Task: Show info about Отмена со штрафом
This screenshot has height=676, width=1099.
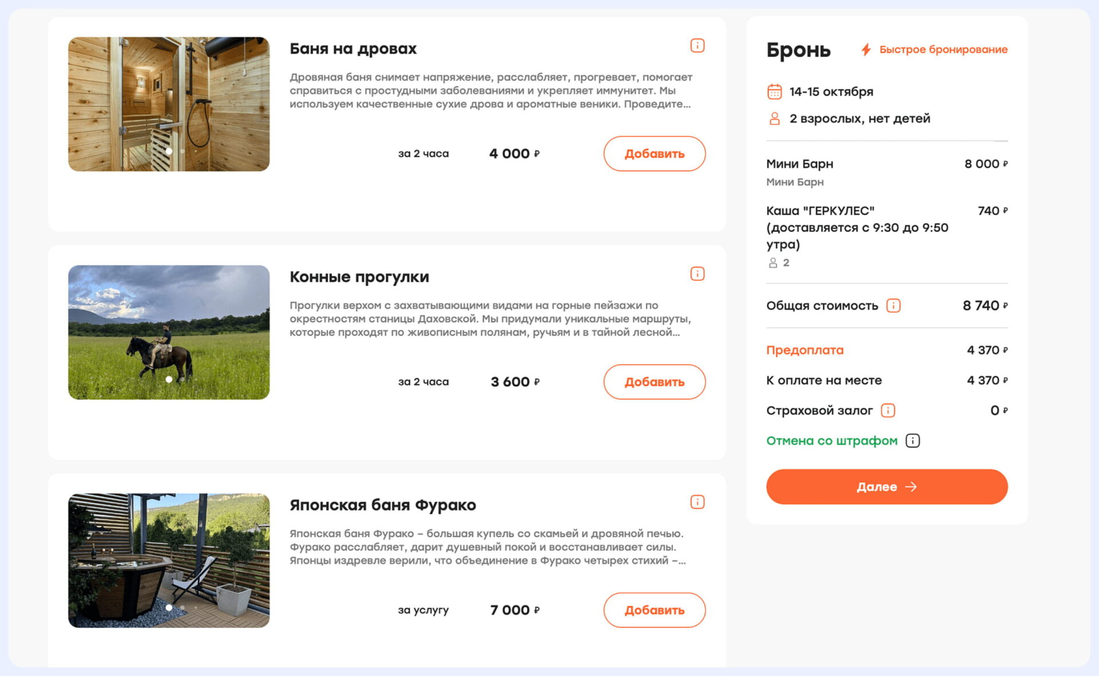Action: [912, 441]
